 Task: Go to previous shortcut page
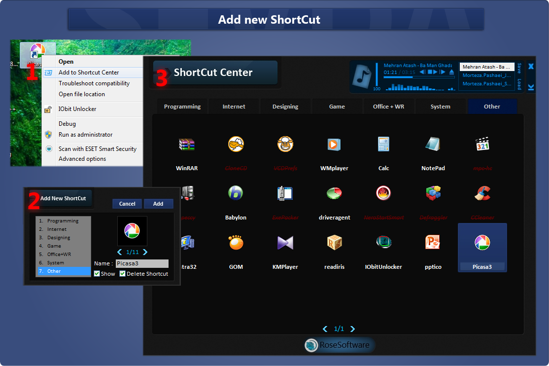coord(325,329)
